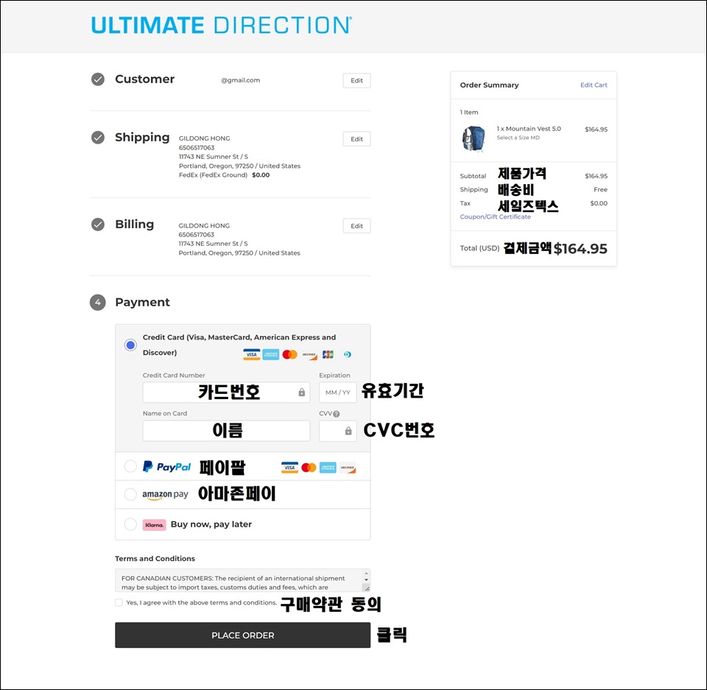Image resolution: width=707 pixels, height=690 pixels.
Task: Focus the Name on Card field
Action: [226, 431]
